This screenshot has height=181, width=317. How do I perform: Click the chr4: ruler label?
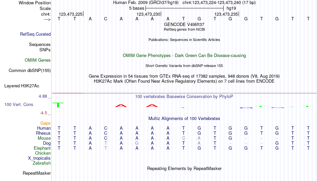[46, 14]
